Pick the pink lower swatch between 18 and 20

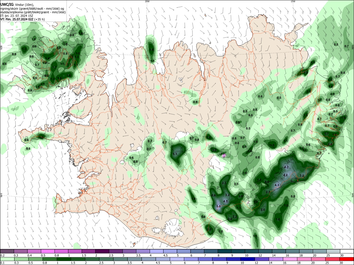click(304, 259)
